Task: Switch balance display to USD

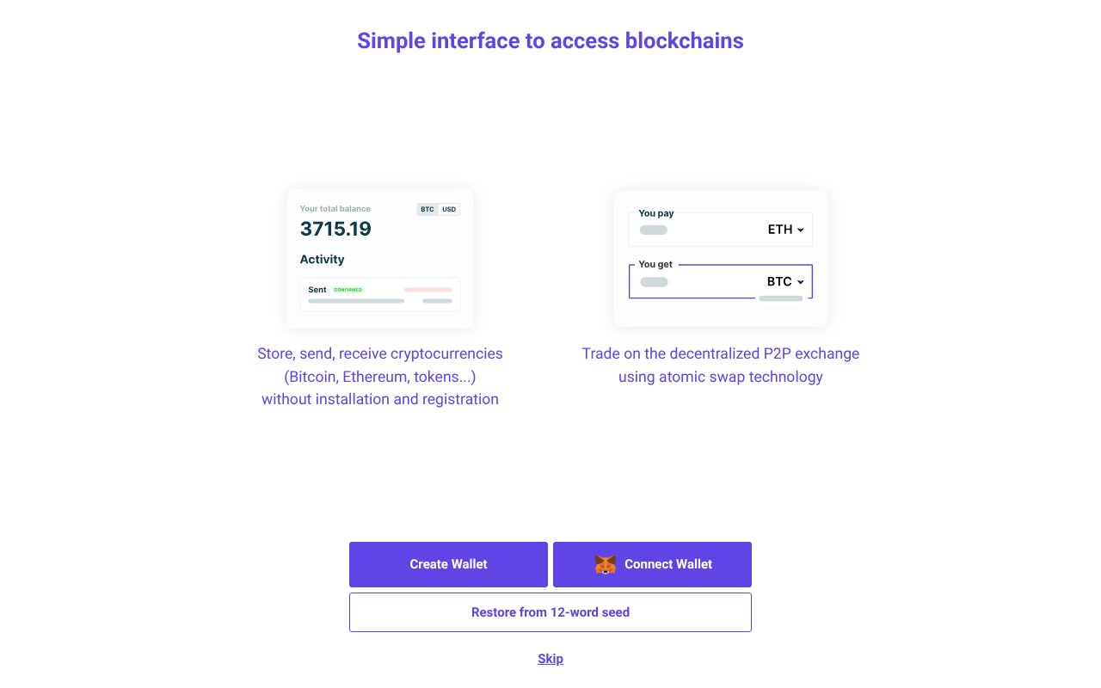Action: (x=450, y=209)
